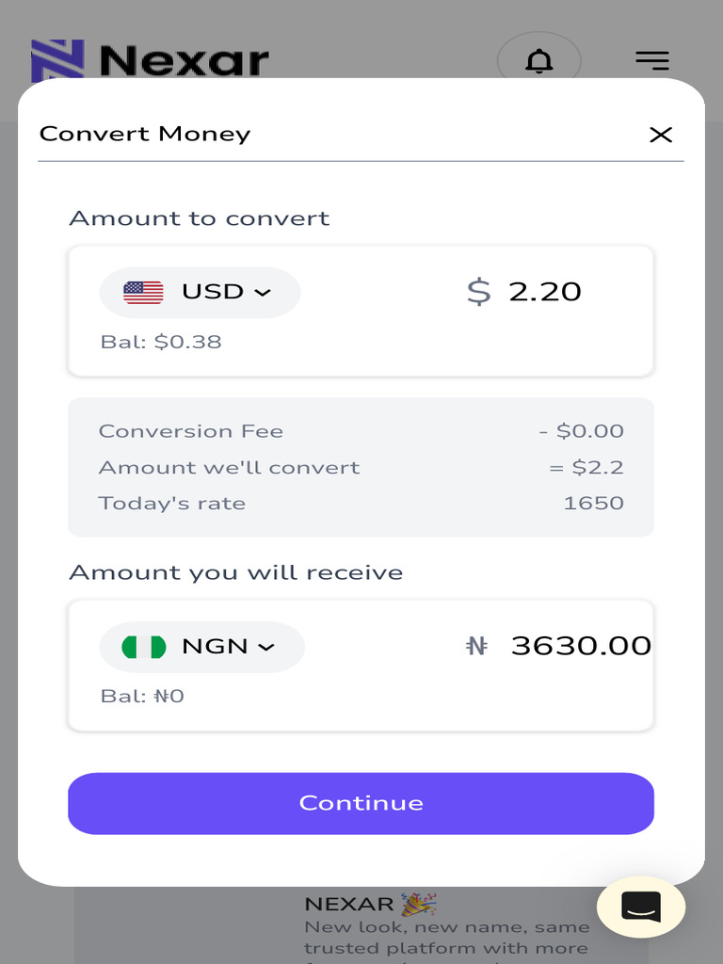
Task: Click the Today's rate value 1650
Action: (593, 503)
